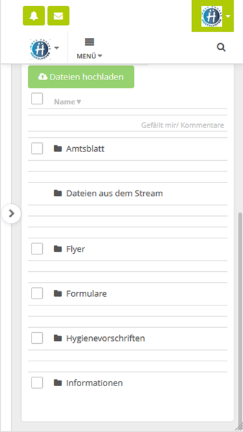Open the user profile dropdown in green corner

pos(213,16)
